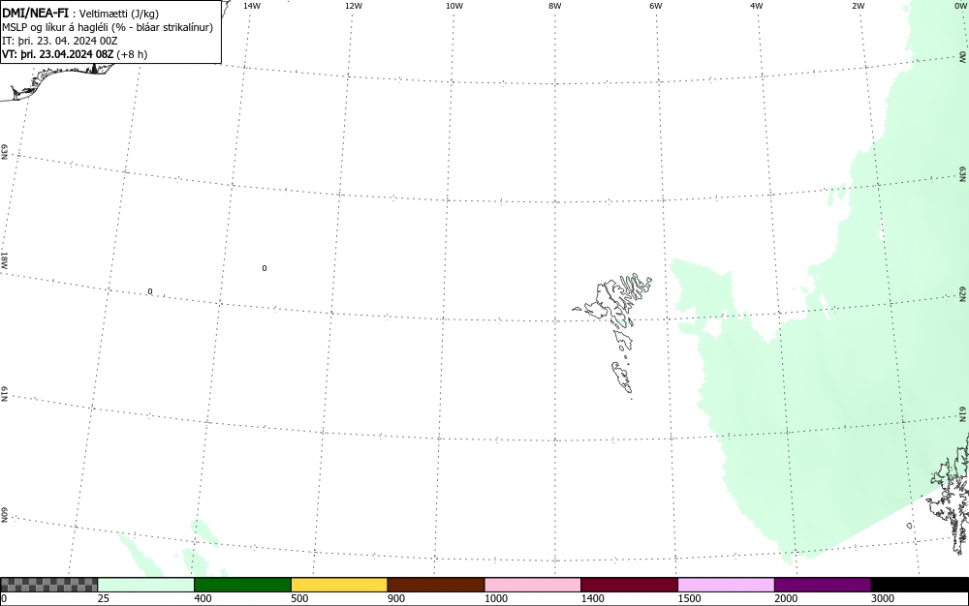Select the legend value "1000"
This screenshot has width=969, height=606.
495,598
